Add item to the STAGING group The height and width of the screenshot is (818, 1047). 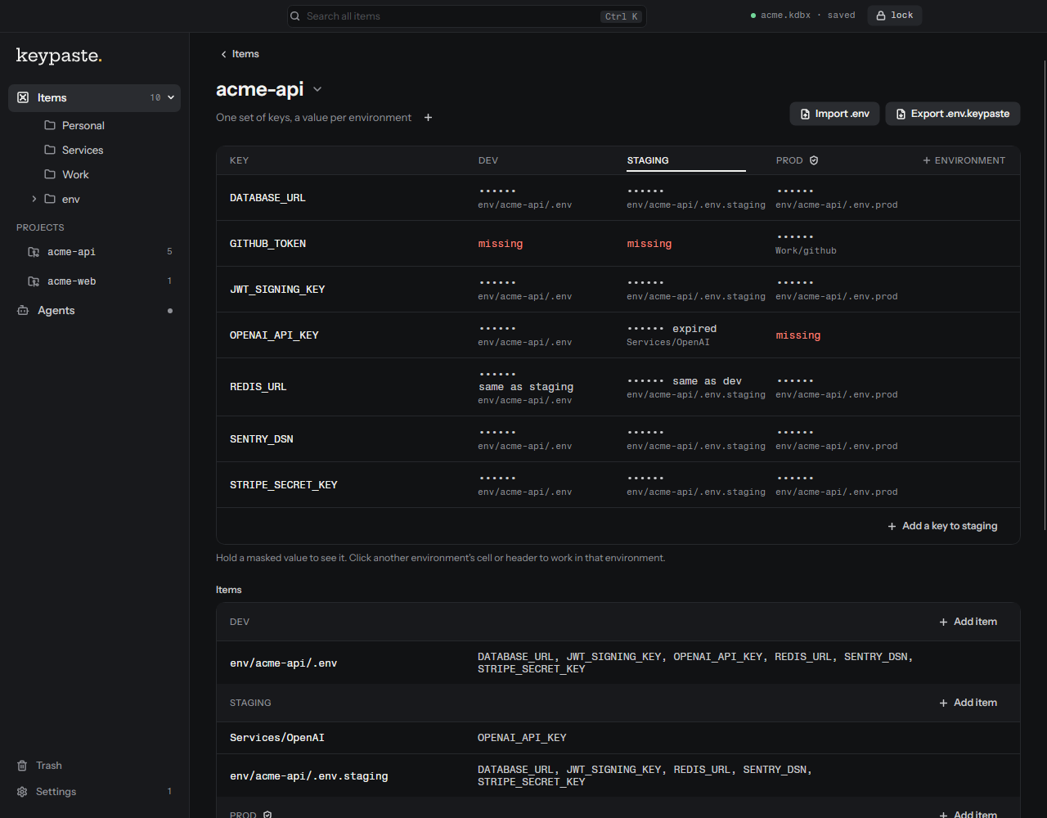click(968, 703)
